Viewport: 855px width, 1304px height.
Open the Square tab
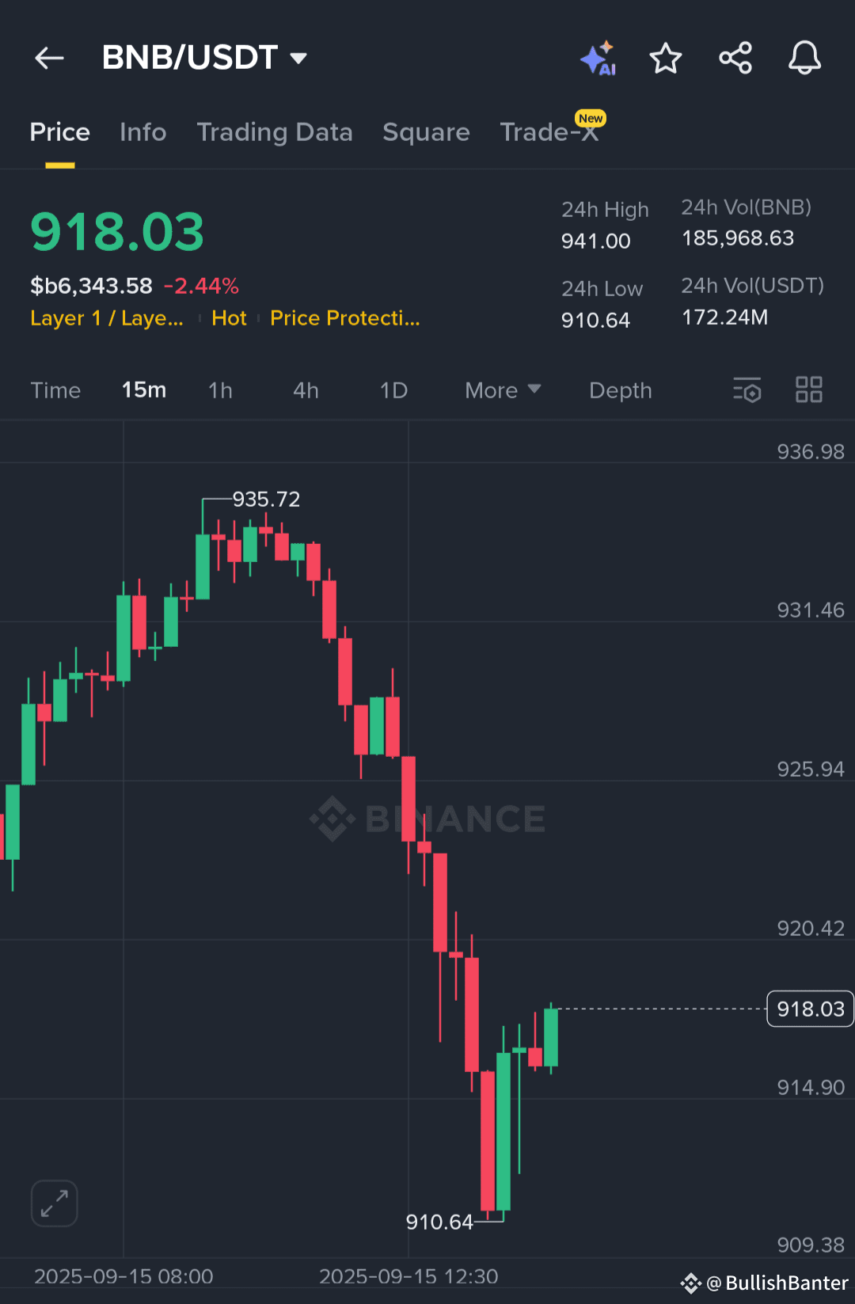[x=426, y=131]
